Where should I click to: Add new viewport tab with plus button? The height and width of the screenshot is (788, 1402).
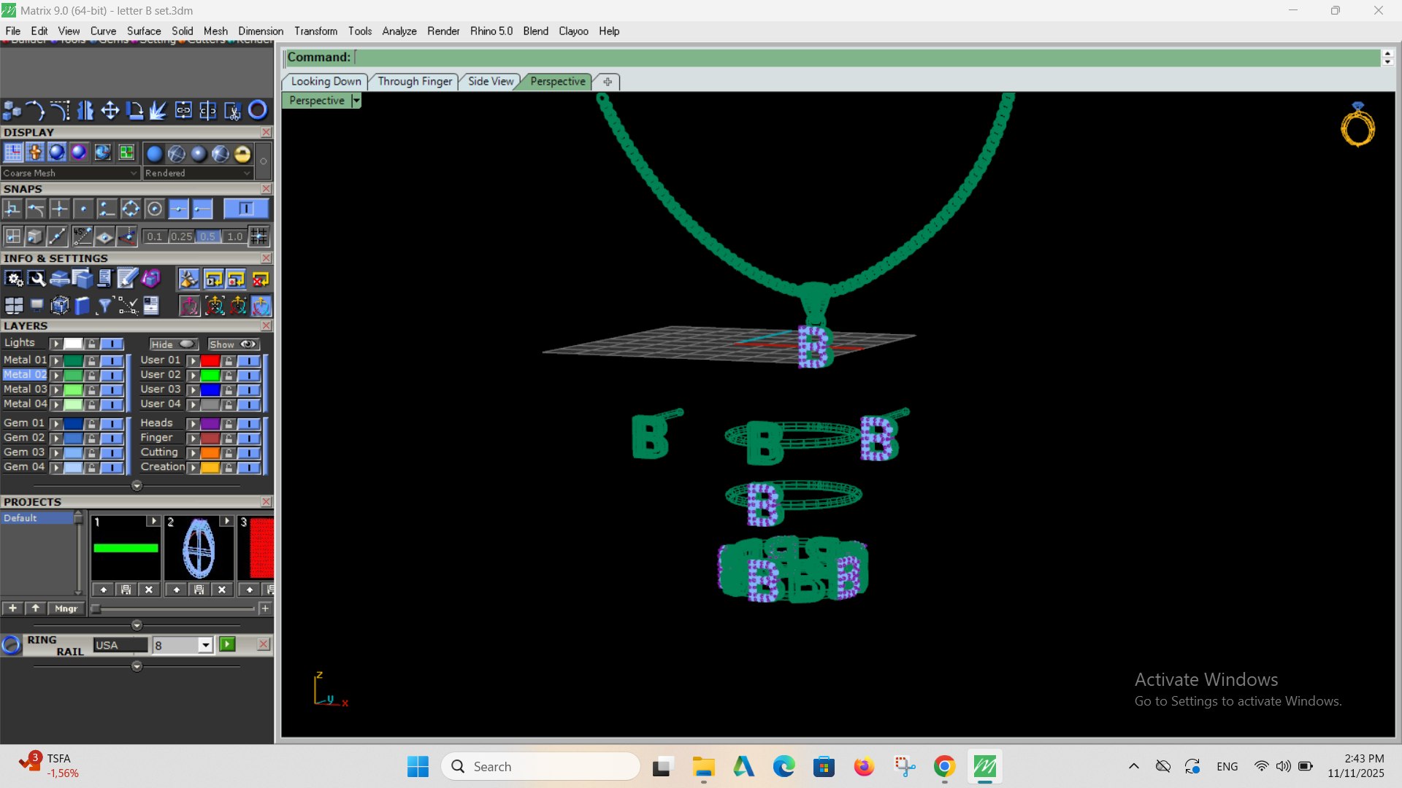607,82
